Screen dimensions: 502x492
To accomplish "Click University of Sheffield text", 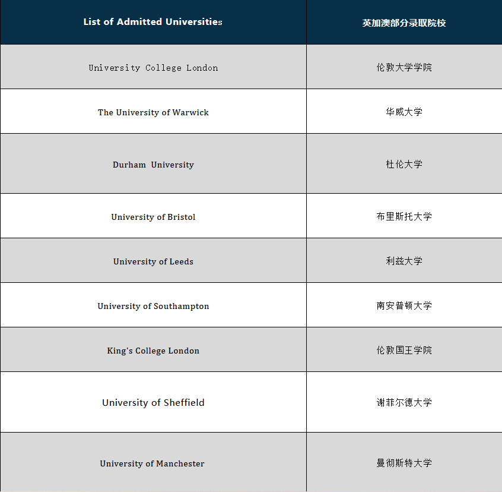I will click(153, 402).
